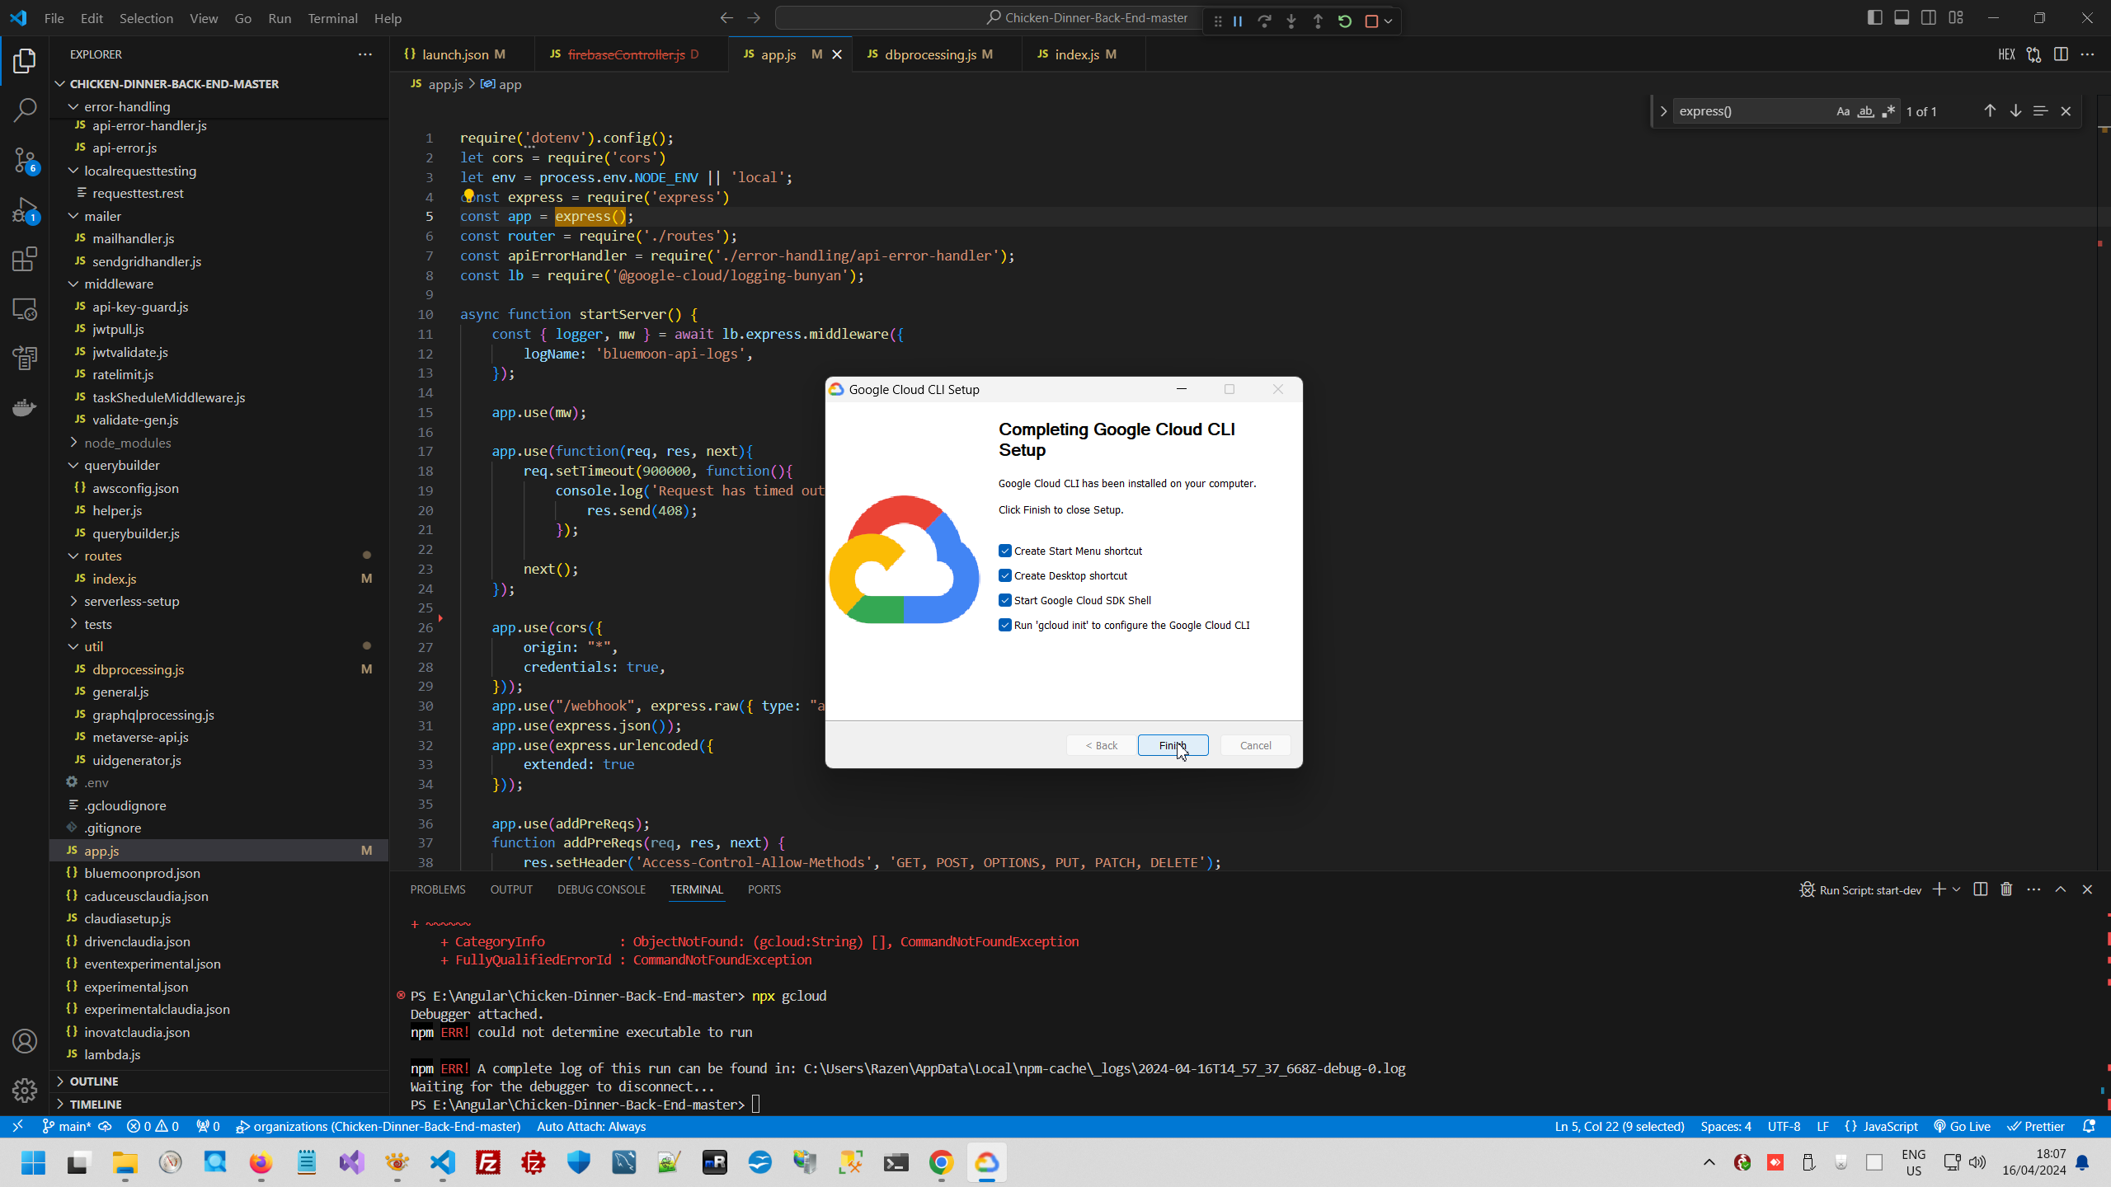This screenshot has width=2111, height=1187.
Task: Pause debugging from the debug toolbar
Action: point(1238,21)
